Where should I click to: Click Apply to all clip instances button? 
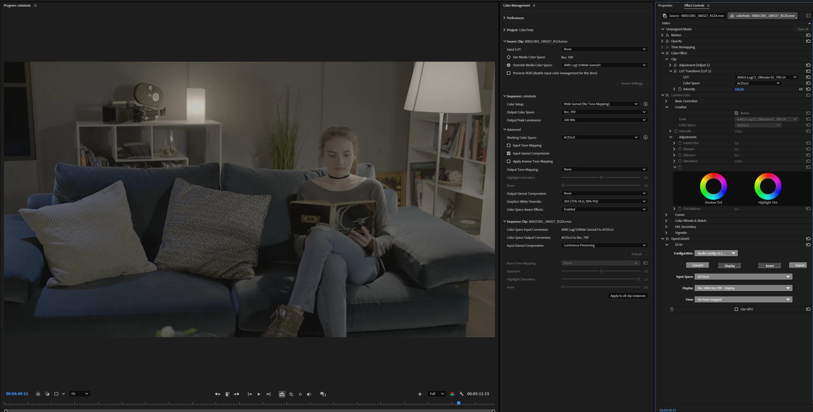627,296
